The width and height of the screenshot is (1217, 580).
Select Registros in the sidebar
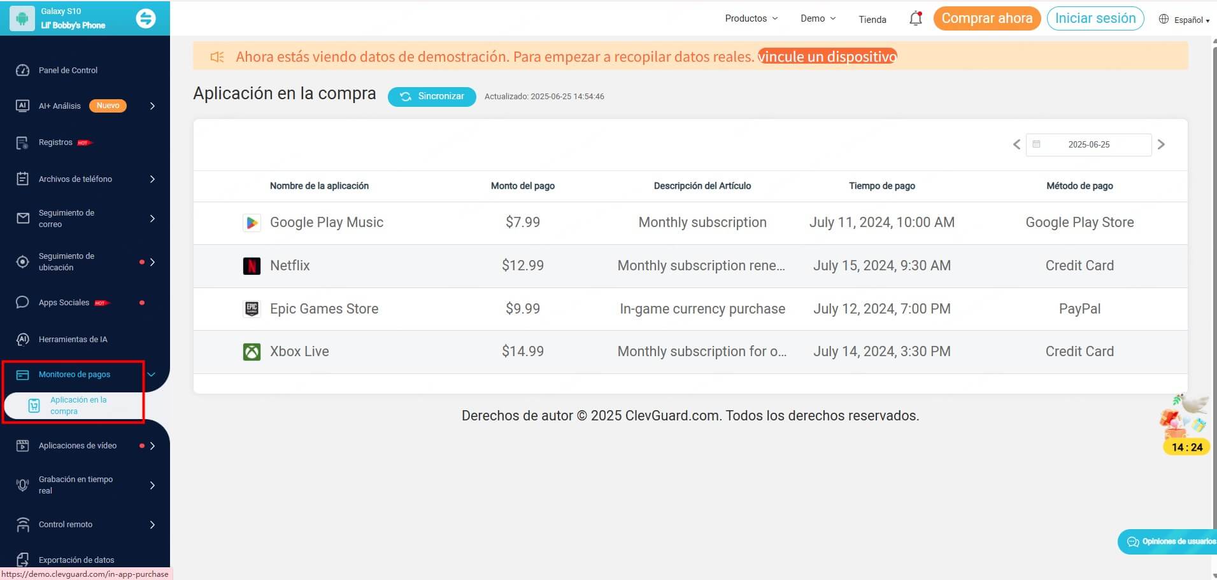55,142
